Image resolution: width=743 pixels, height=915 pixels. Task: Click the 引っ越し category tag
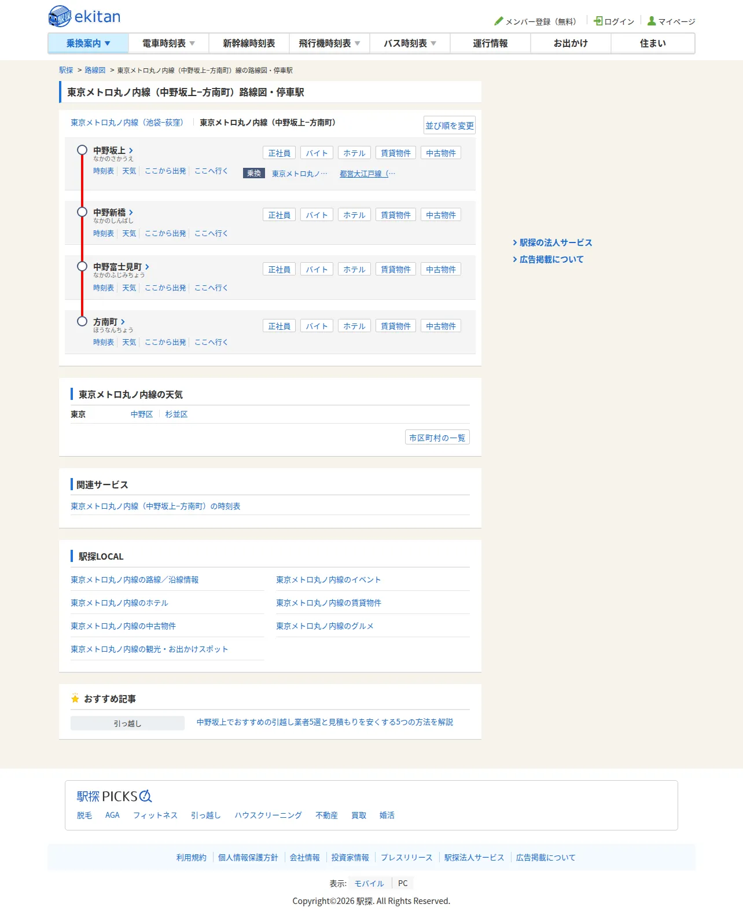pos(127,723)
